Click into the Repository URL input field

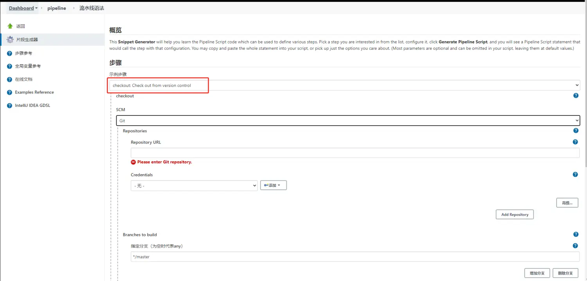[x=355, y=153]
